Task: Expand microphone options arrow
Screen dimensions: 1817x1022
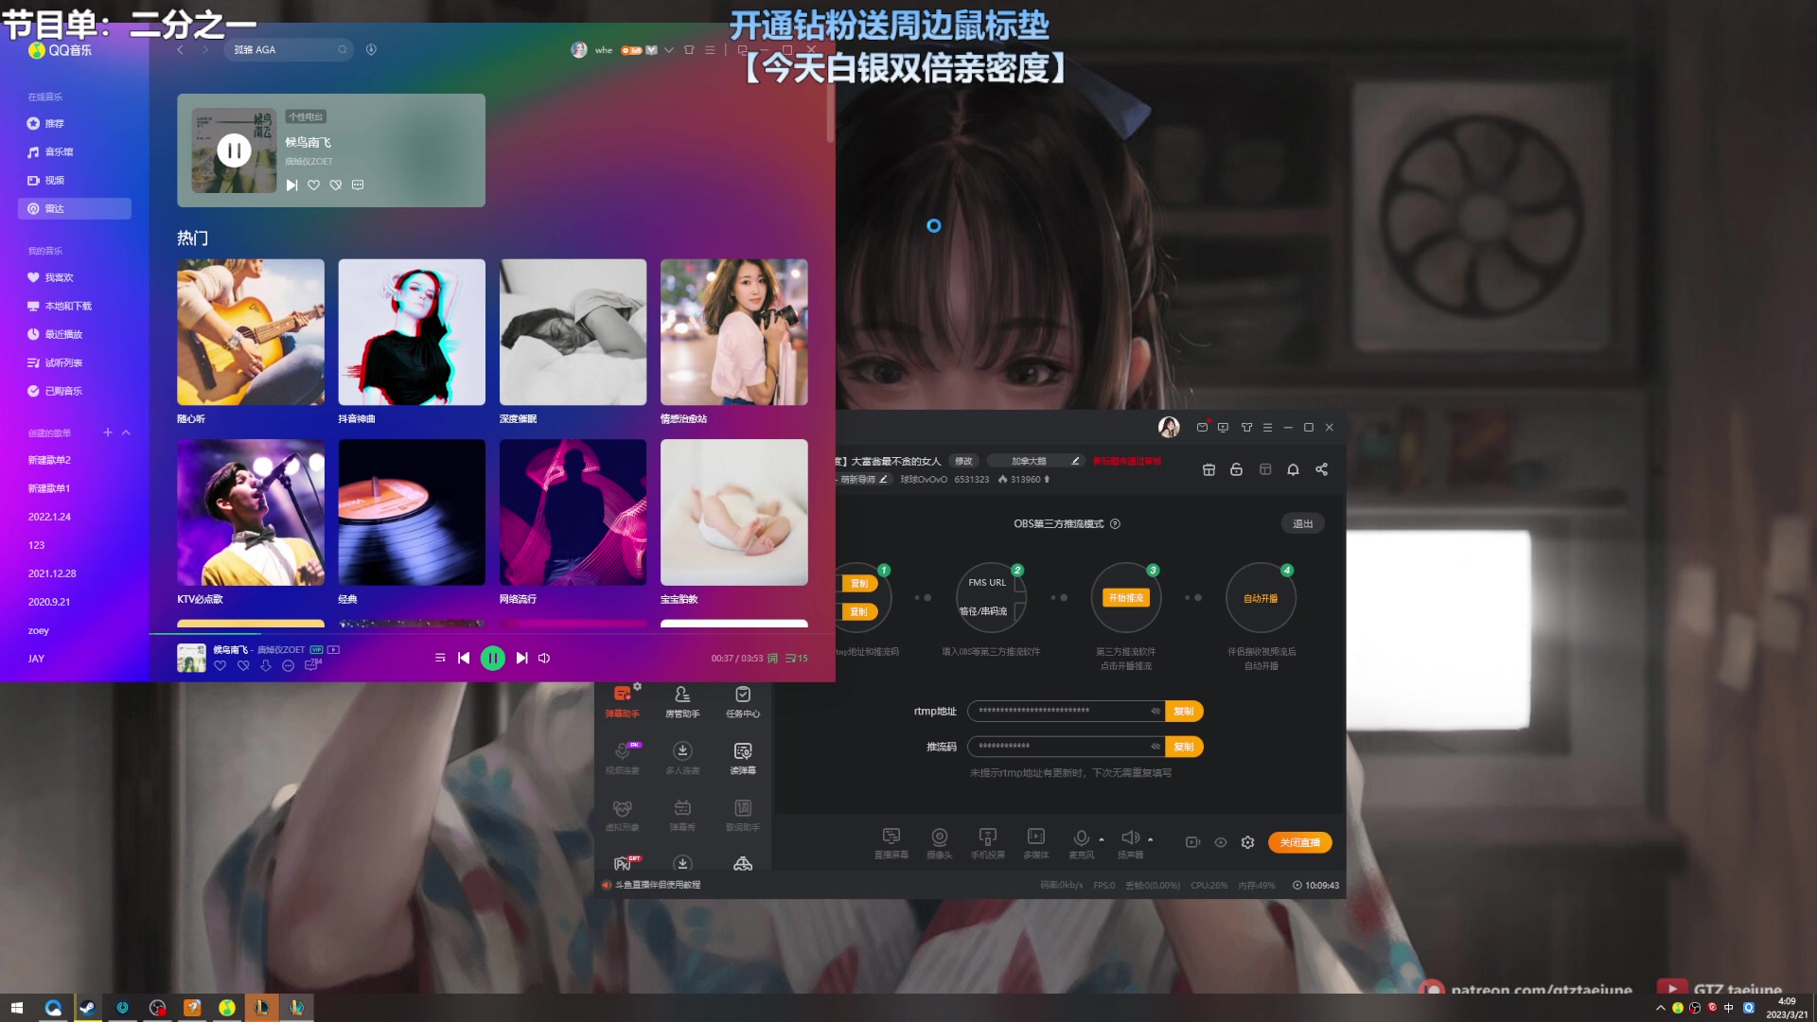Action: (x=1102, y=839)
